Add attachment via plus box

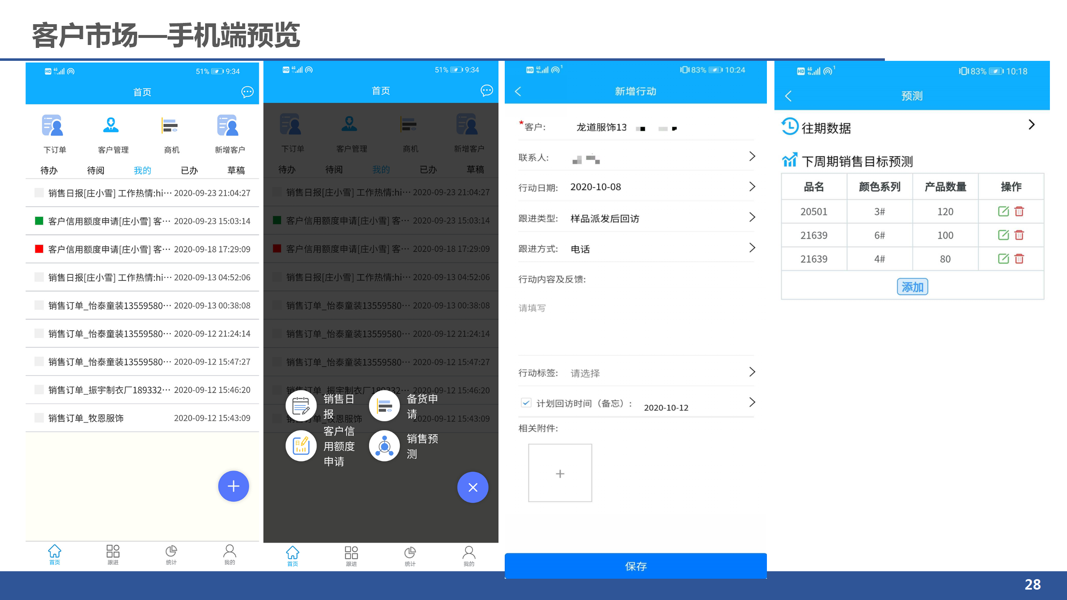[560, 473]
